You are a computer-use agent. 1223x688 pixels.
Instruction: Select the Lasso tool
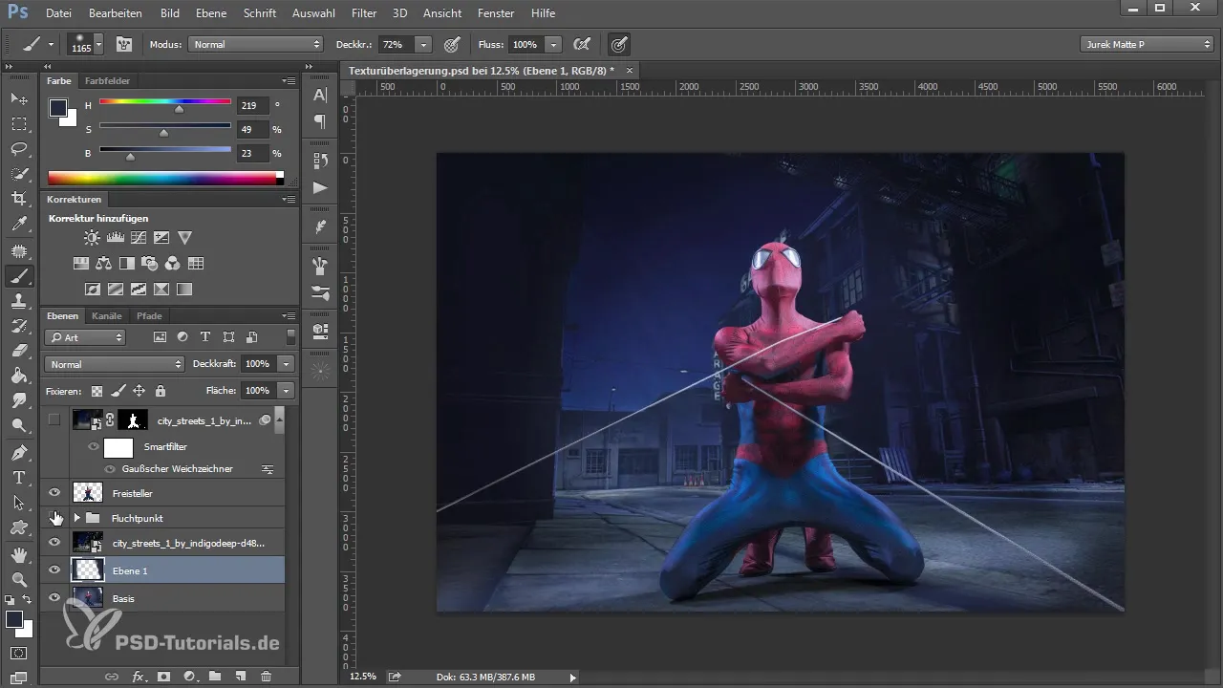(19, 149)
